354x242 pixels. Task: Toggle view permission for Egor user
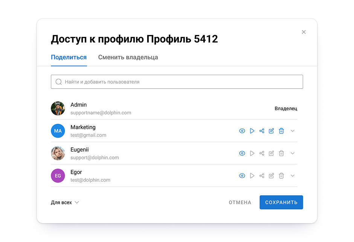(242, 176)
